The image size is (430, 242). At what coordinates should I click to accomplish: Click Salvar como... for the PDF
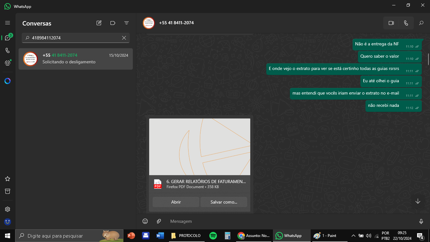(223, 202)
